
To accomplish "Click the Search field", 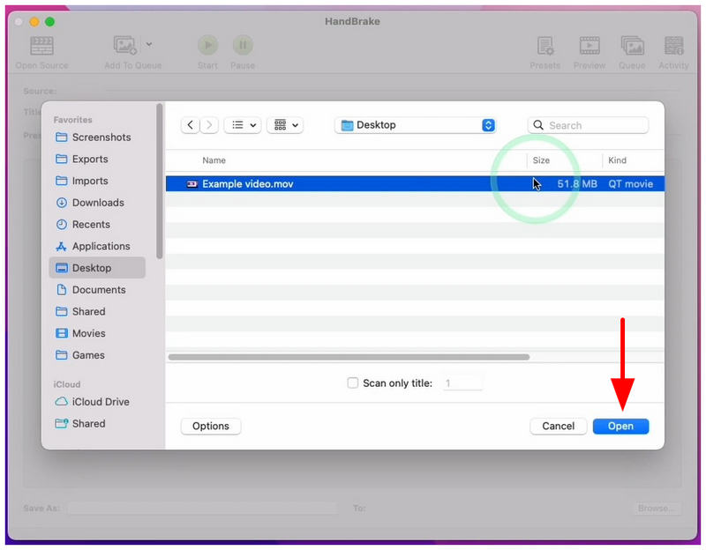I will click(588, 125).
